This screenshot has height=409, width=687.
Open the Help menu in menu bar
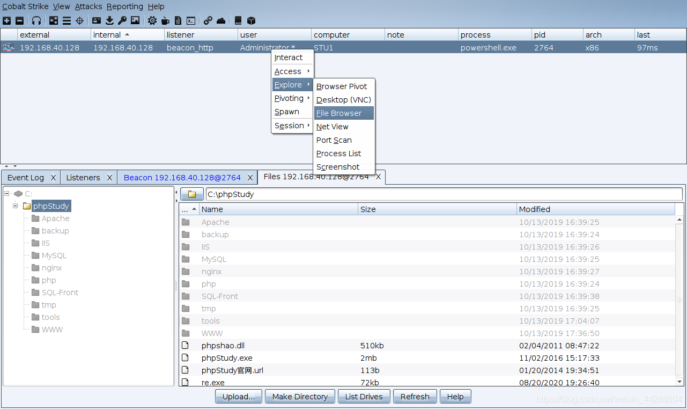pos(156,6)
